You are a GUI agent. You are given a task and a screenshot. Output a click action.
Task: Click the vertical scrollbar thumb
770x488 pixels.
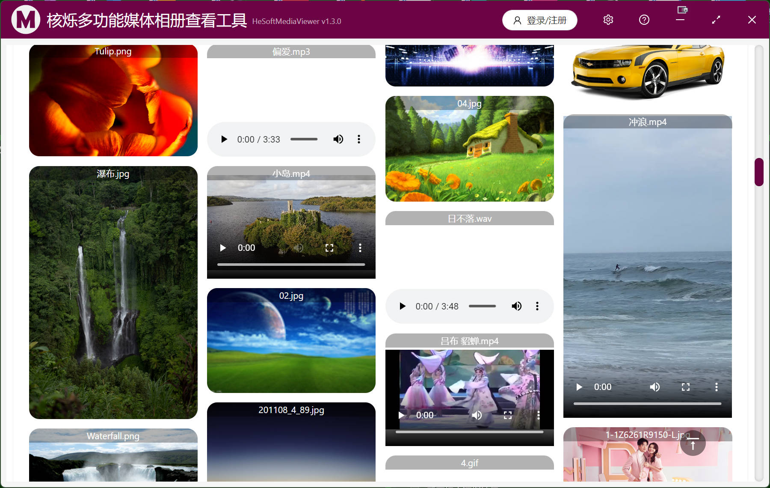[x=759, y=172]
